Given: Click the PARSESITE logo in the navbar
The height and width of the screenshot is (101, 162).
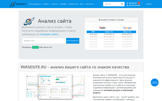Looking at the screenshot, I should [x=18, y=4].
